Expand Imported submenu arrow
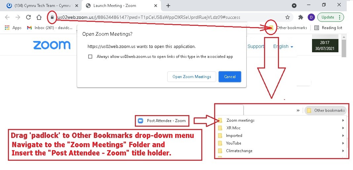 343,136
